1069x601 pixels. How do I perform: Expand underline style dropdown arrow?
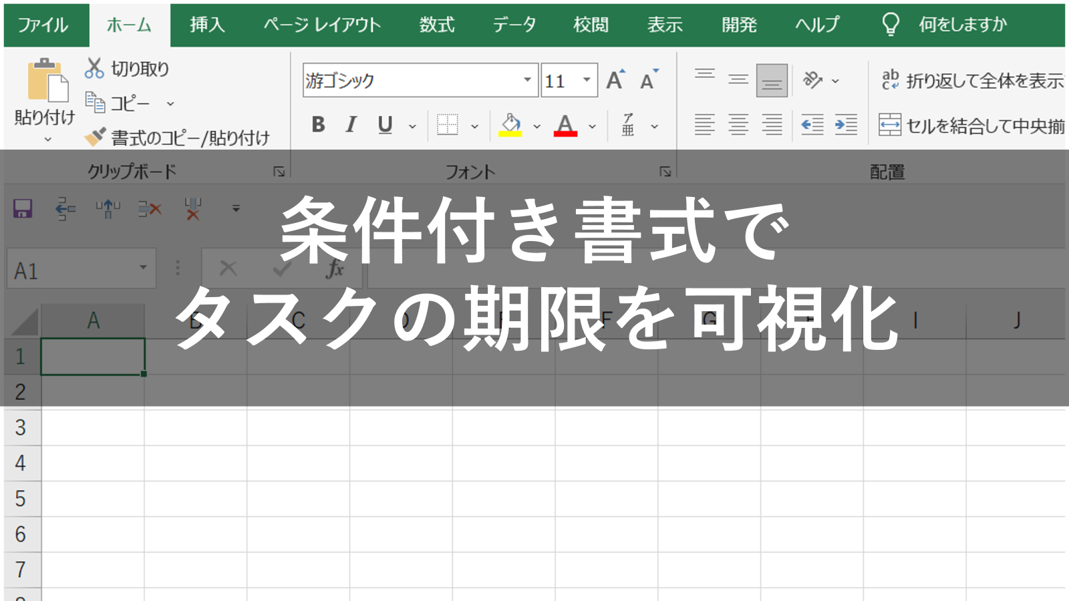click(412, 126)
